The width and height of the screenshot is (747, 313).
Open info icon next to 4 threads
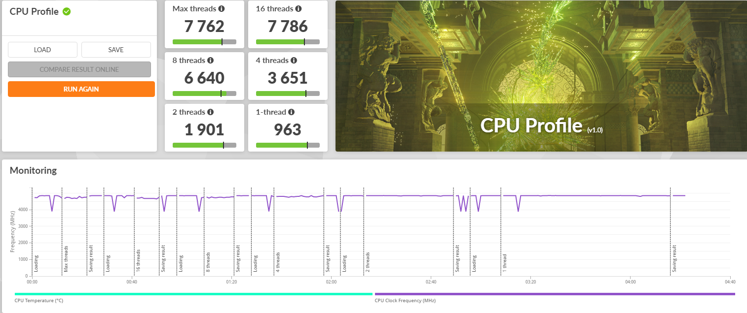(294, 61)
